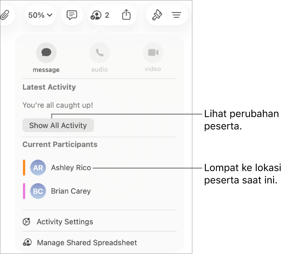Click Ashley Rico's orange color bar
This screenshot has width=286, height=254.
24,168
